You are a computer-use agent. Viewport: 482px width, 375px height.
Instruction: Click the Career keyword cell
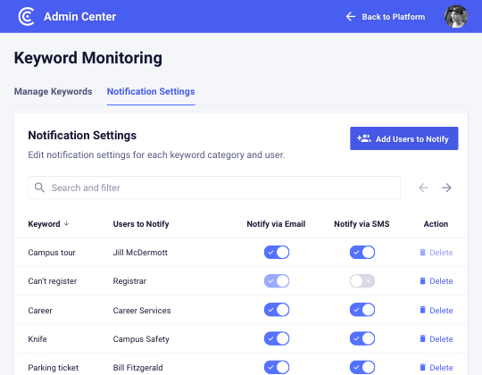[40, 311]
